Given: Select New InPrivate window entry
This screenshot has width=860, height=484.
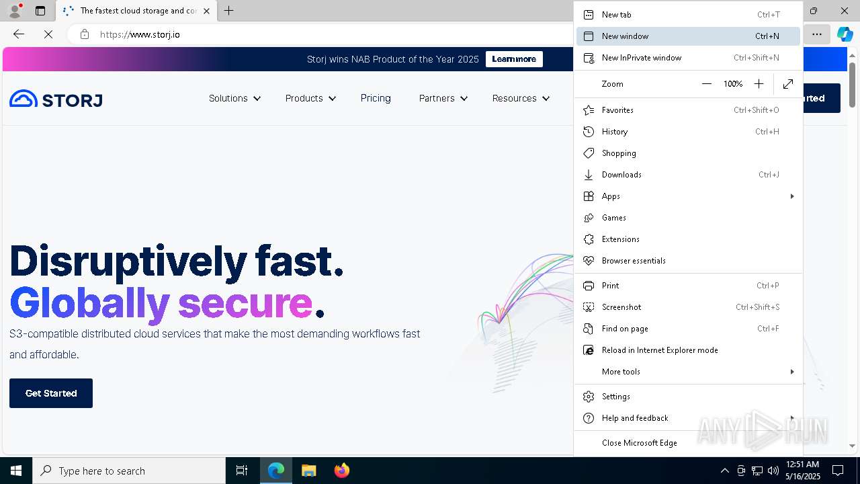Looking at the screenshot, I should (x=688, y=58).
